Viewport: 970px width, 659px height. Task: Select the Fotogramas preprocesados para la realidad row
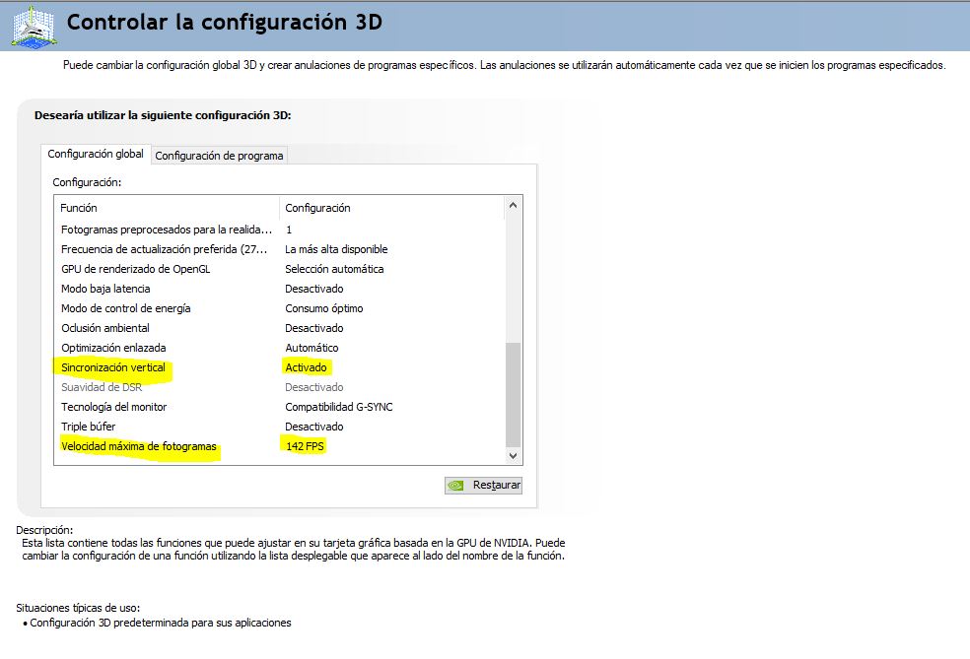pyautogui.click(x=280, y=230)
